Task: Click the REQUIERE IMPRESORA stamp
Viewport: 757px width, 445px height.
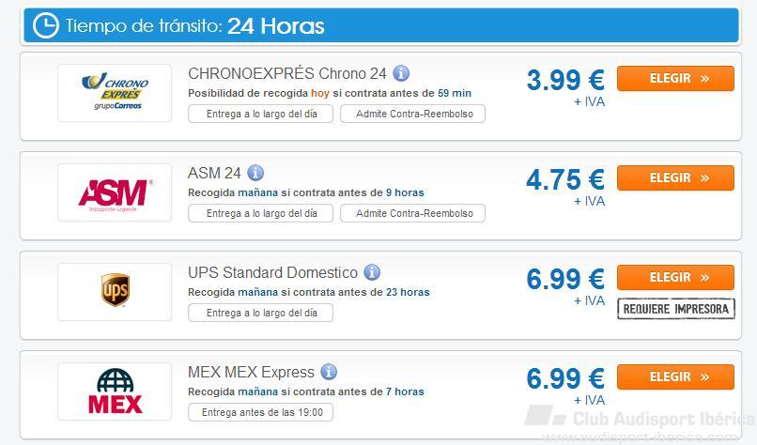Action: click(676, 309)
